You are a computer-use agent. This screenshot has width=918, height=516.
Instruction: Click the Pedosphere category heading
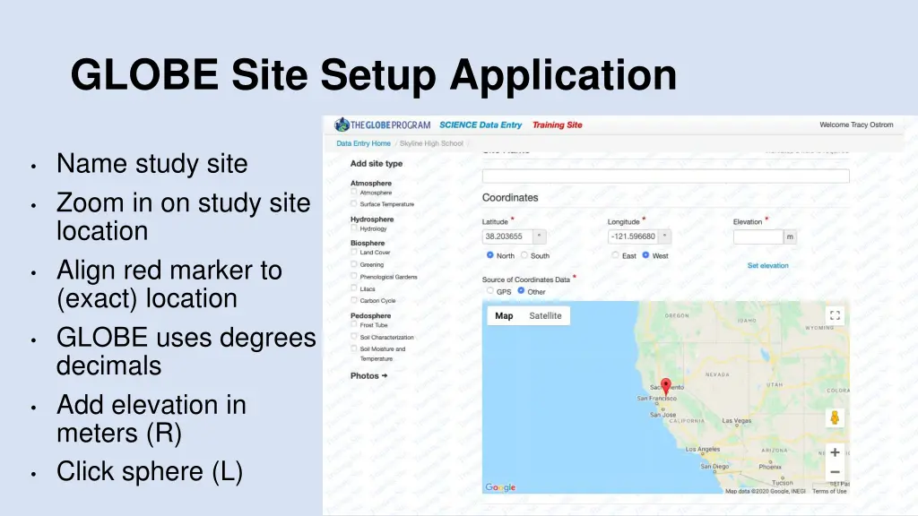pos(370,315)
